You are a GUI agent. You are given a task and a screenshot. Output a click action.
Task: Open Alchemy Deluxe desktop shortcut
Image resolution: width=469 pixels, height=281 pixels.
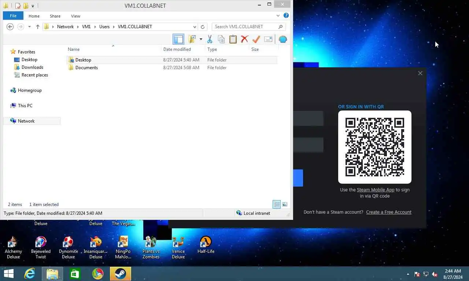pyautogui.click(x=13, y=248)
